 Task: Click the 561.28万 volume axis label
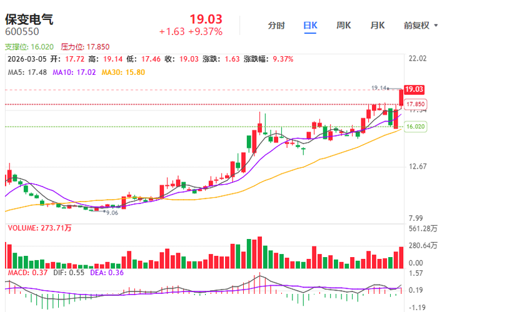click(x=423, y=228)
